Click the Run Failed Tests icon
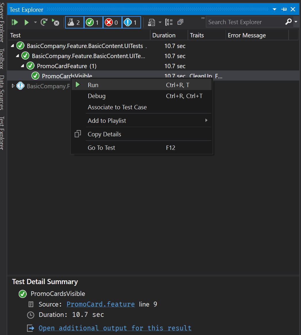Image resolution: width=301 pixels, height=335 pixels. click(x=55, y=22)
